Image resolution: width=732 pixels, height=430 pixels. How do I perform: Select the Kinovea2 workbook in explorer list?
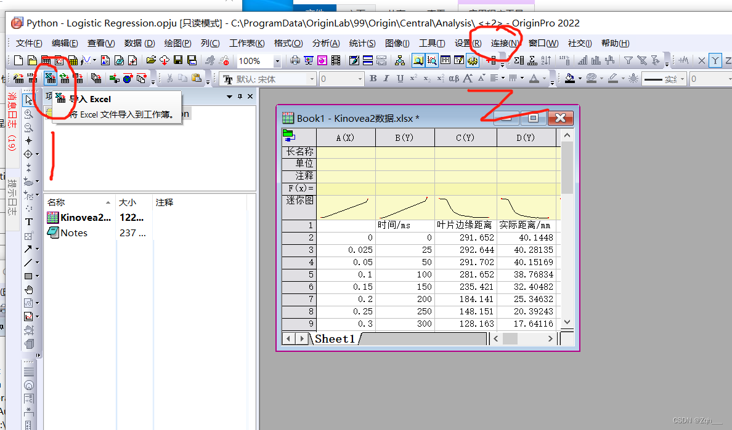pos(79,218)
